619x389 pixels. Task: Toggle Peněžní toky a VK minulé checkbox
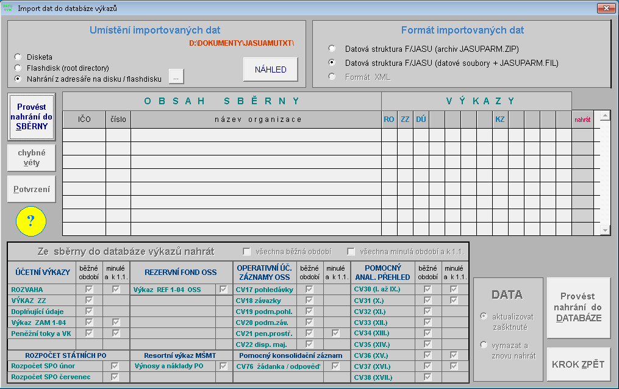(116, 334)
